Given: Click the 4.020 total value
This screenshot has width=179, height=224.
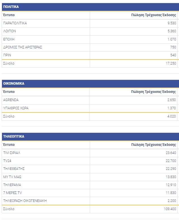Looking at the screenshot, I should point(172,116).
